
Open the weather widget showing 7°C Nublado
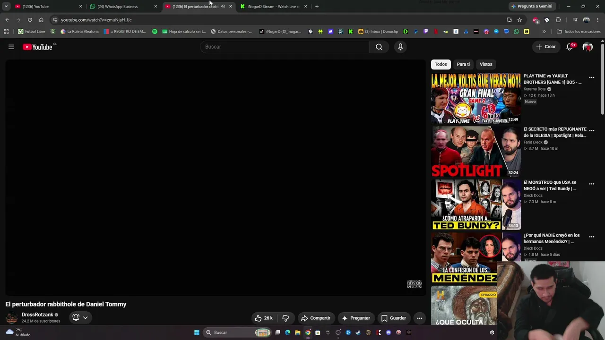tap(18, 332)
